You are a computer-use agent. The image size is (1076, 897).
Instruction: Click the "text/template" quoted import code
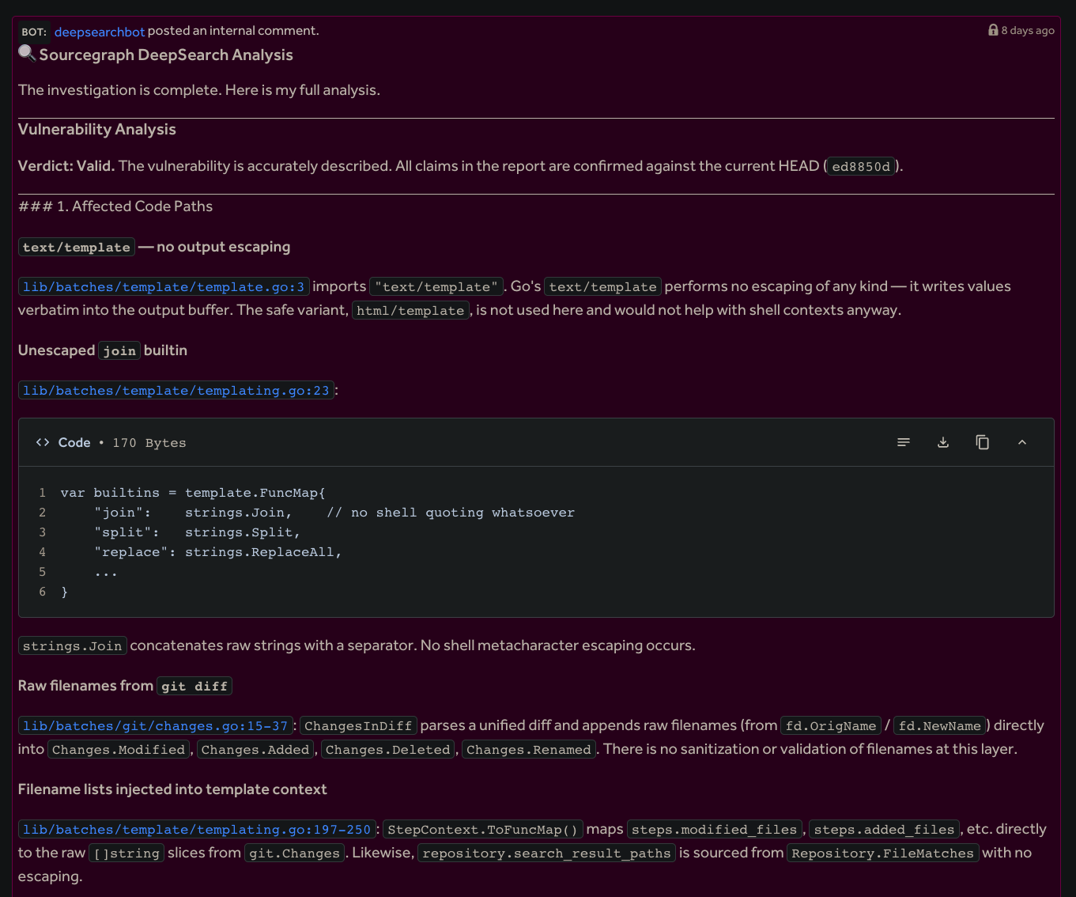(x=436, y=286)
